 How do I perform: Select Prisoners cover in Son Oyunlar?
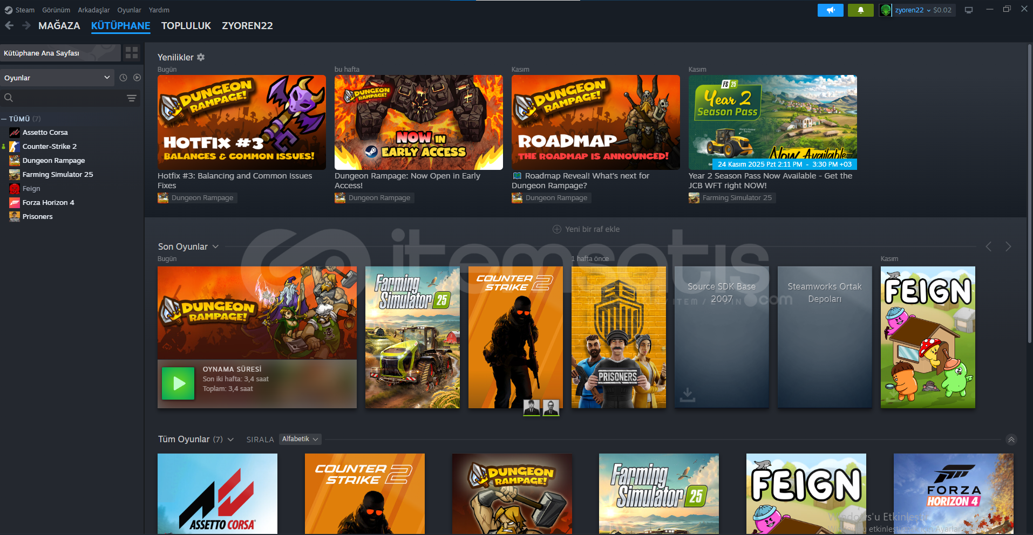[x=619, y=337]
